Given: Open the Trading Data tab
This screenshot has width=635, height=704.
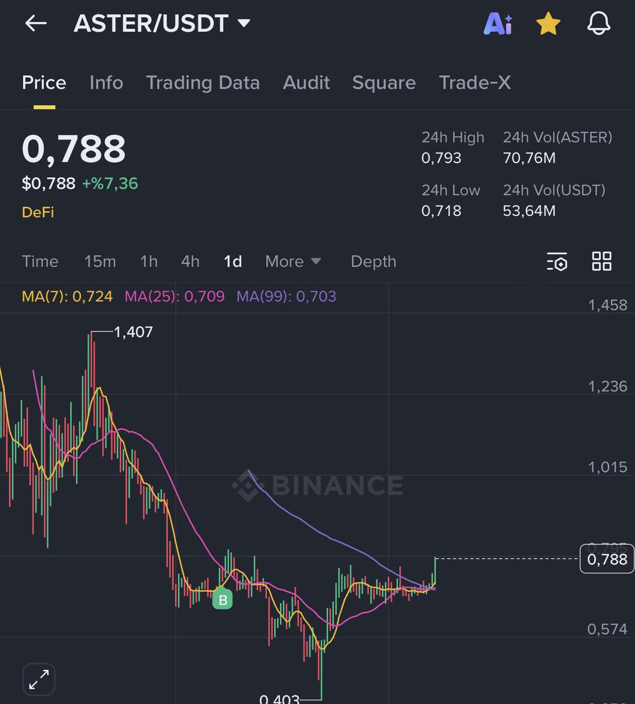Looking at the screenshot, I should pyautogui.click(x=202, y=83).
